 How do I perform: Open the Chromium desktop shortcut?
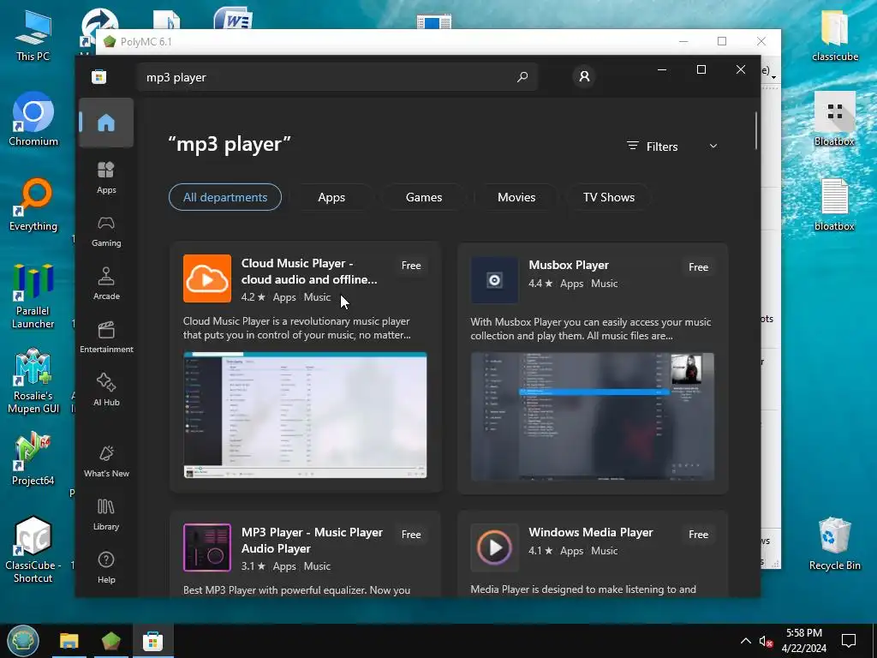(x=33, y=118)
